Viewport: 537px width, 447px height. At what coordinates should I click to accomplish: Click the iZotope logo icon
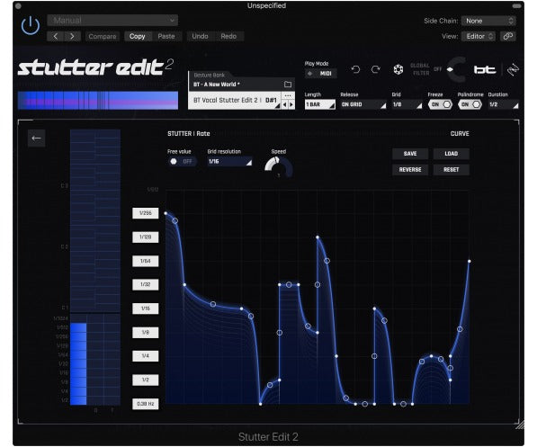pyautogui.click(x=513, y=70)
